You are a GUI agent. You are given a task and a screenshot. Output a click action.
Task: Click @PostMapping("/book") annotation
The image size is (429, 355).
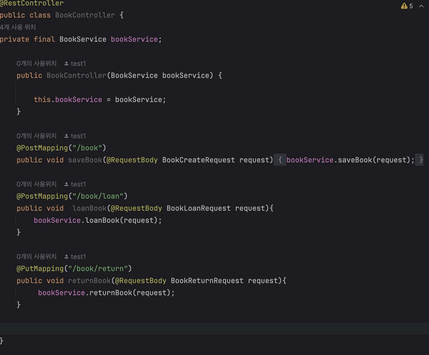[61, 148]
